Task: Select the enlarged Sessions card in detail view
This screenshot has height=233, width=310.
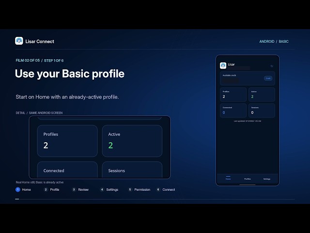Action: (x=132, y=169)
